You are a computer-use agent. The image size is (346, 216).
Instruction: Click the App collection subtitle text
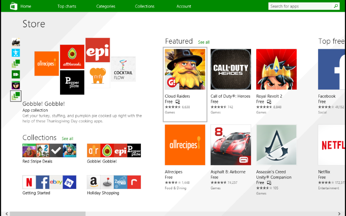(x=35, y=110)
